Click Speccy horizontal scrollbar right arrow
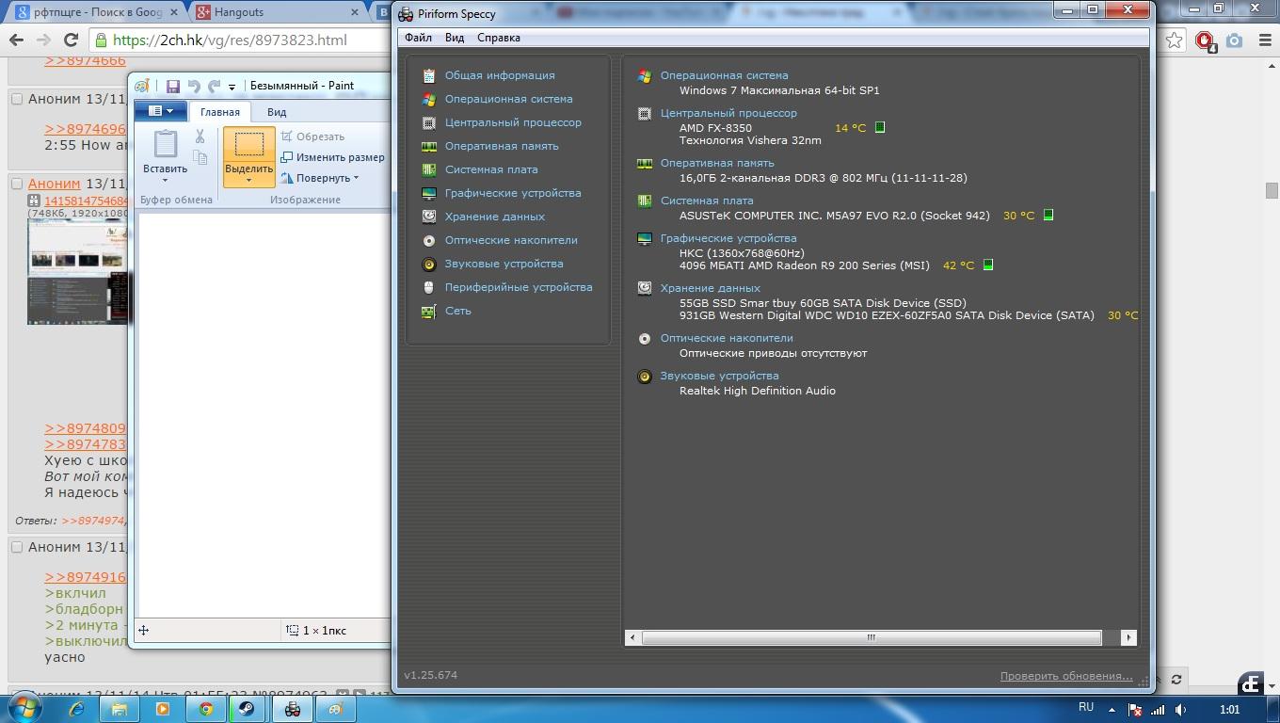 [1128, 637]
